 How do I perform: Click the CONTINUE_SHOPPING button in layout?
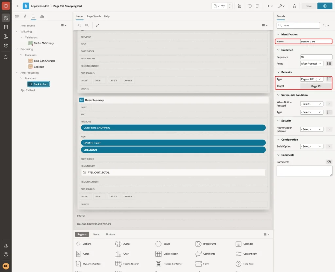[173, 128]
